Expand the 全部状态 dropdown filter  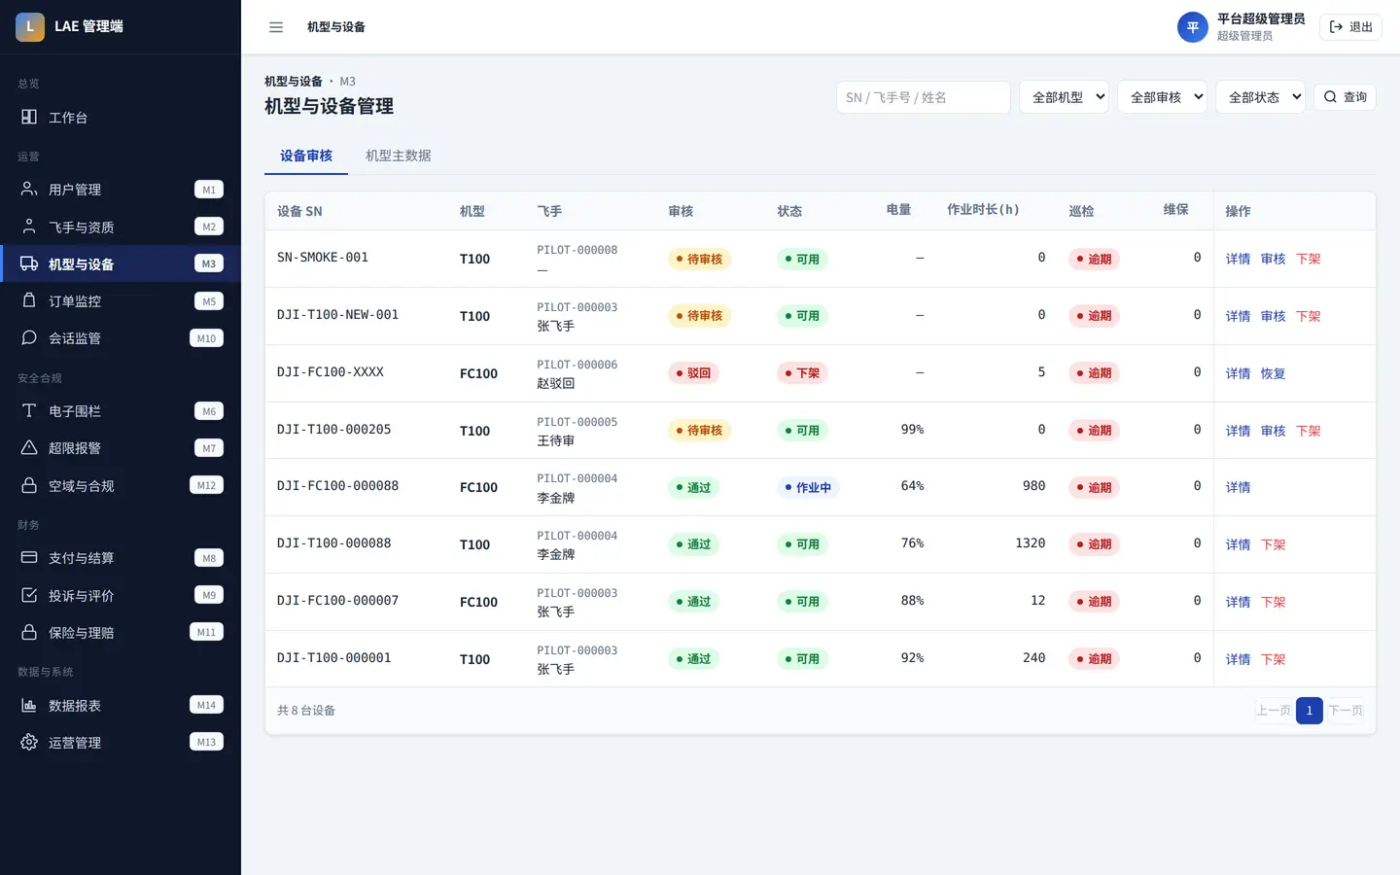click(1260, 97)
